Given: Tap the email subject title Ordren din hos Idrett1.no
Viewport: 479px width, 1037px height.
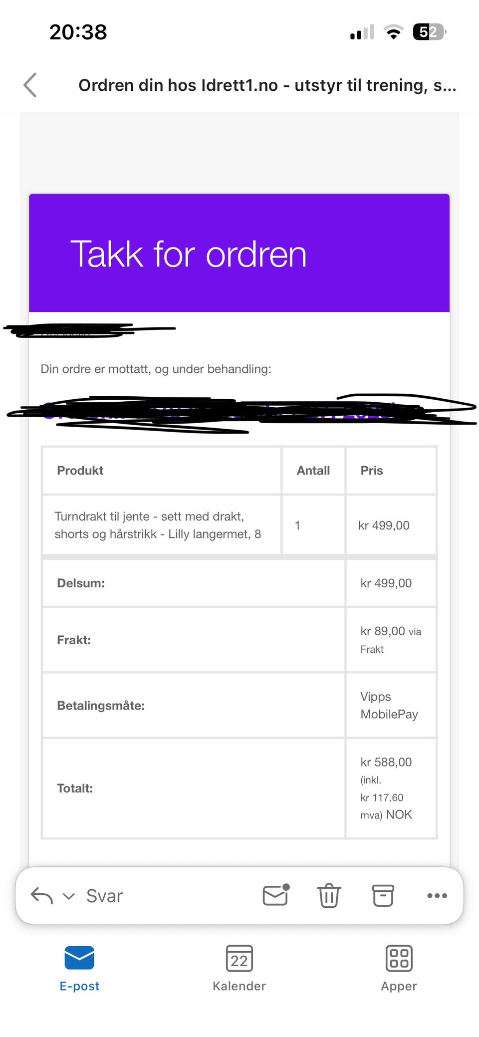Looking at the screenshot, I should click(x=267, y=85).
